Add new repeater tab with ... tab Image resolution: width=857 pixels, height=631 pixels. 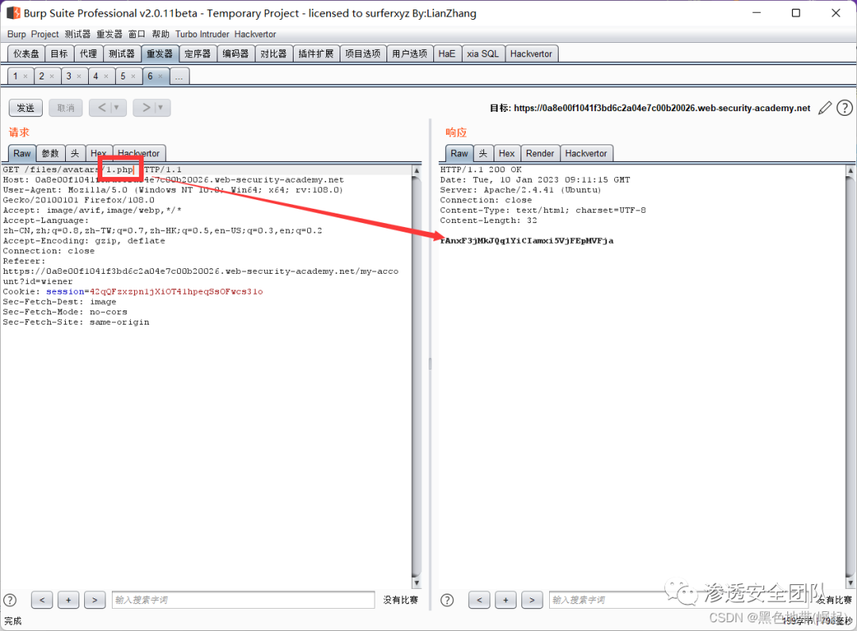click(179, 76)
